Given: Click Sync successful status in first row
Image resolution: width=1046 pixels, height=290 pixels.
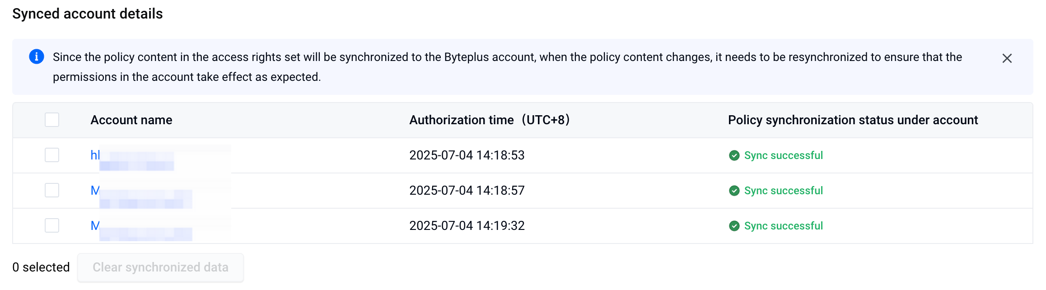Looking at the screenshot, I should coord(784,155).
